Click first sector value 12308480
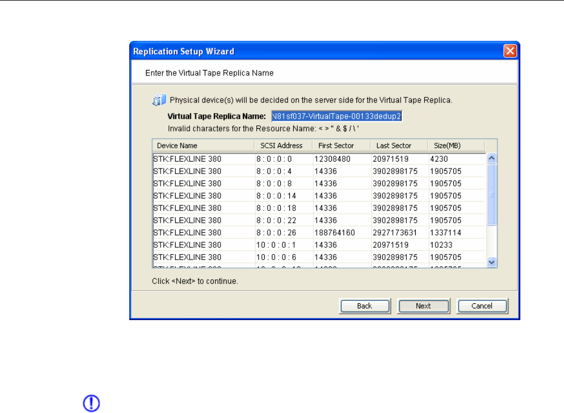 click(x=332, y=159)
